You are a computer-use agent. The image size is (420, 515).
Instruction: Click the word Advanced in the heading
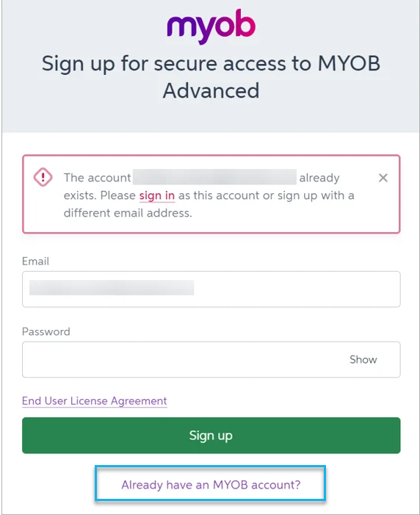point(211,90)
